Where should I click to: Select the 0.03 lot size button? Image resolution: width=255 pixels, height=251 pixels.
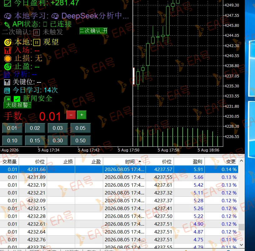pyautogui.click(x=58, y=128)
